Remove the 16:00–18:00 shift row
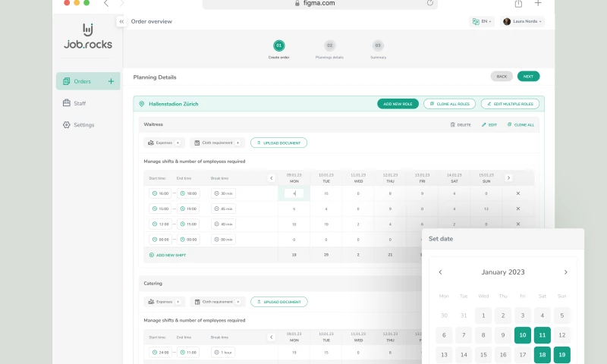This screenshot has width=607, height=364. click(518, 193)
